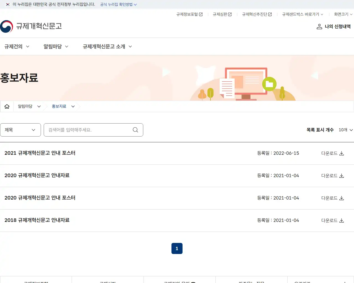Click download icon for 2021 규제개혁신문고 안내 포스터
The image size is (354, 283).
pos(342,153)
